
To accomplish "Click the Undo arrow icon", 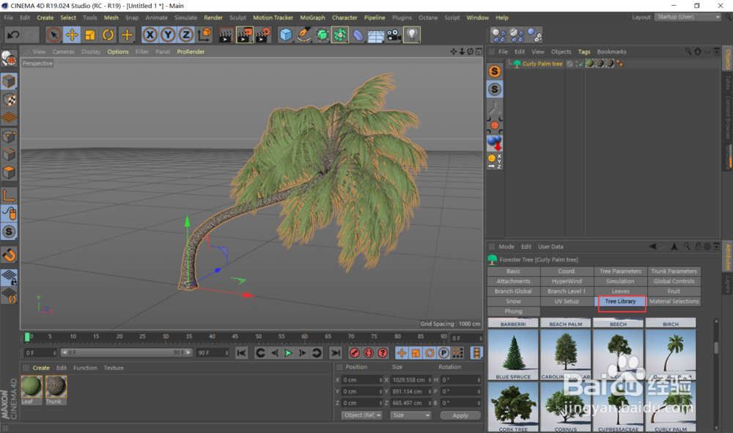I will pyautogui.click(x=13, y=34).
